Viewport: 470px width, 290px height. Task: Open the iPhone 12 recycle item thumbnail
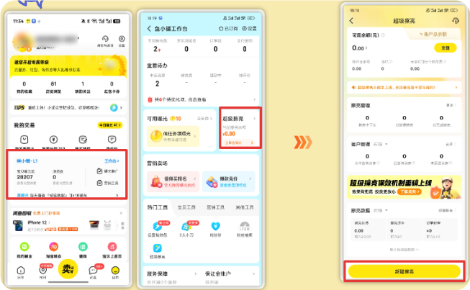pyautogui.click(x=18, y=225)
